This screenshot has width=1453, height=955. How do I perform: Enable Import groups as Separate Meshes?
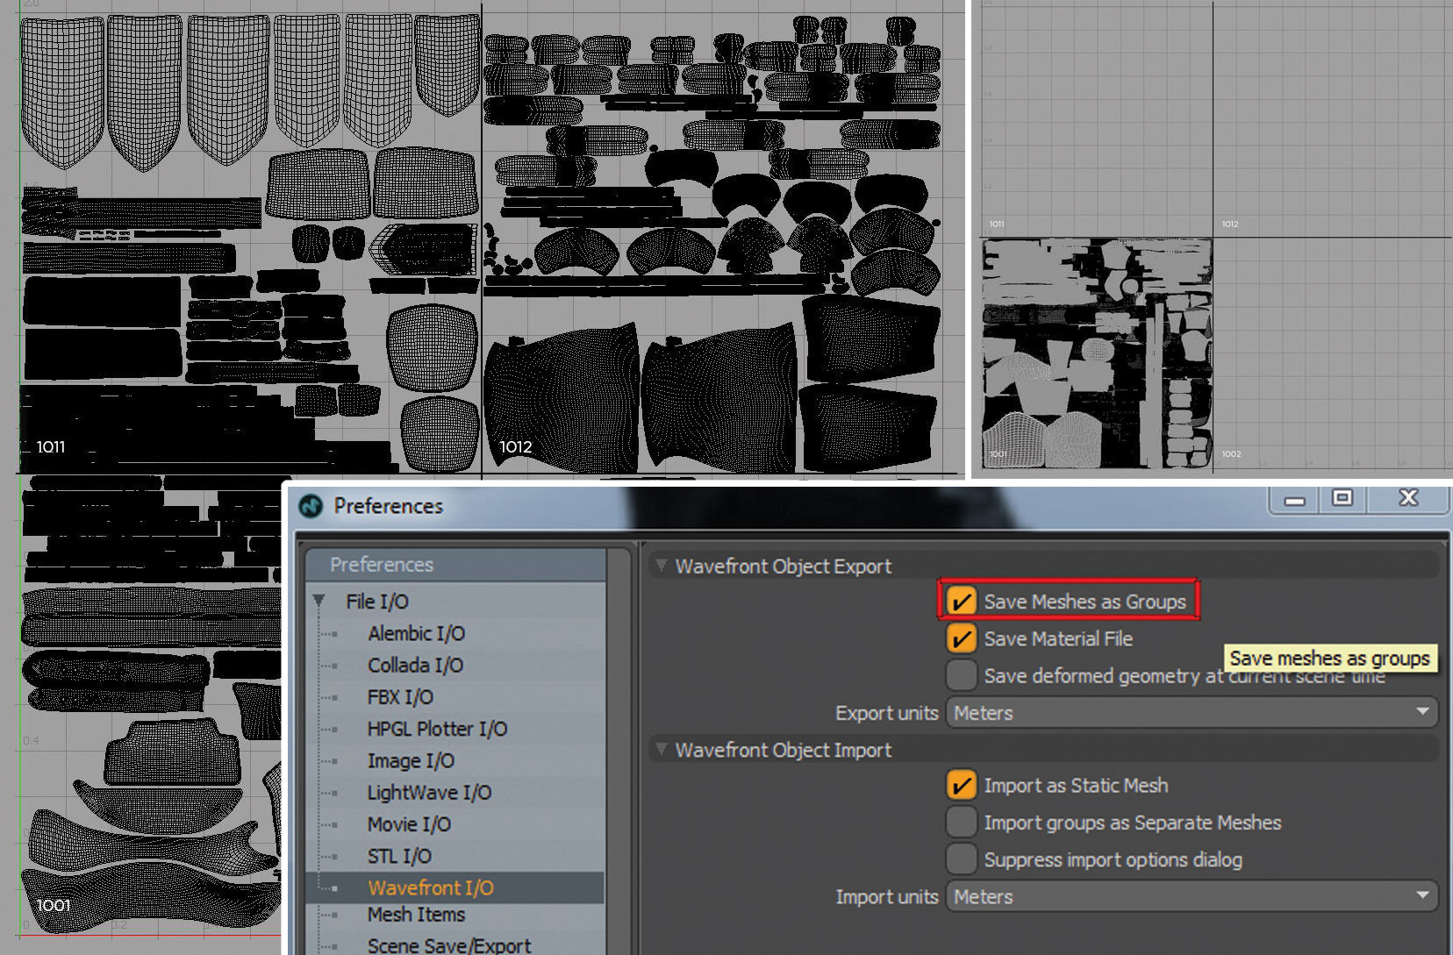click(x=962, y=823)
